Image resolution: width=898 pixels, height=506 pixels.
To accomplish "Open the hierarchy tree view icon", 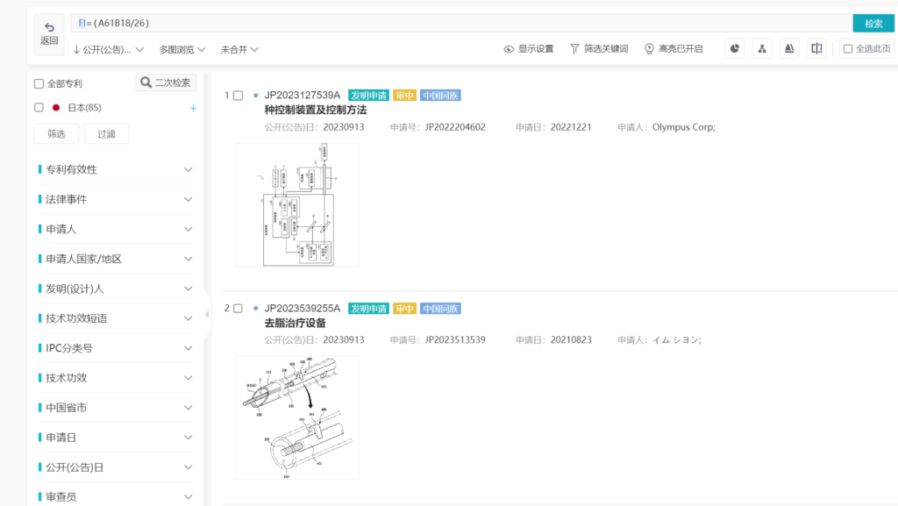I will point(762,49).
